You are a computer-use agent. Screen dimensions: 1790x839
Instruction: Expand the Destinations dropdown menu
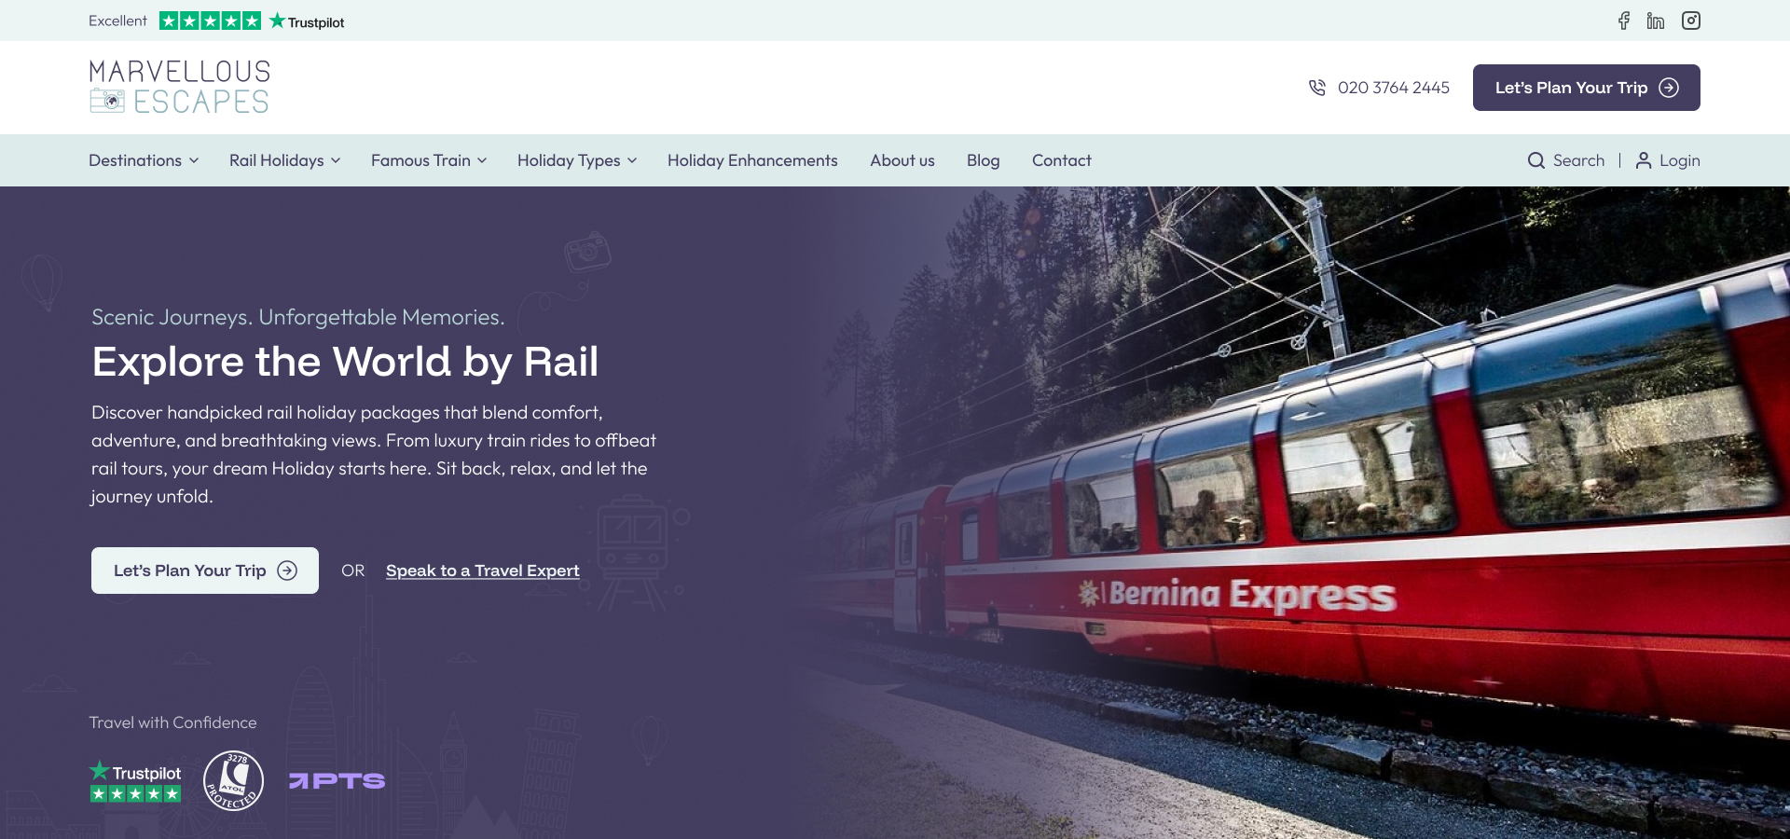(x=144, y=160)
